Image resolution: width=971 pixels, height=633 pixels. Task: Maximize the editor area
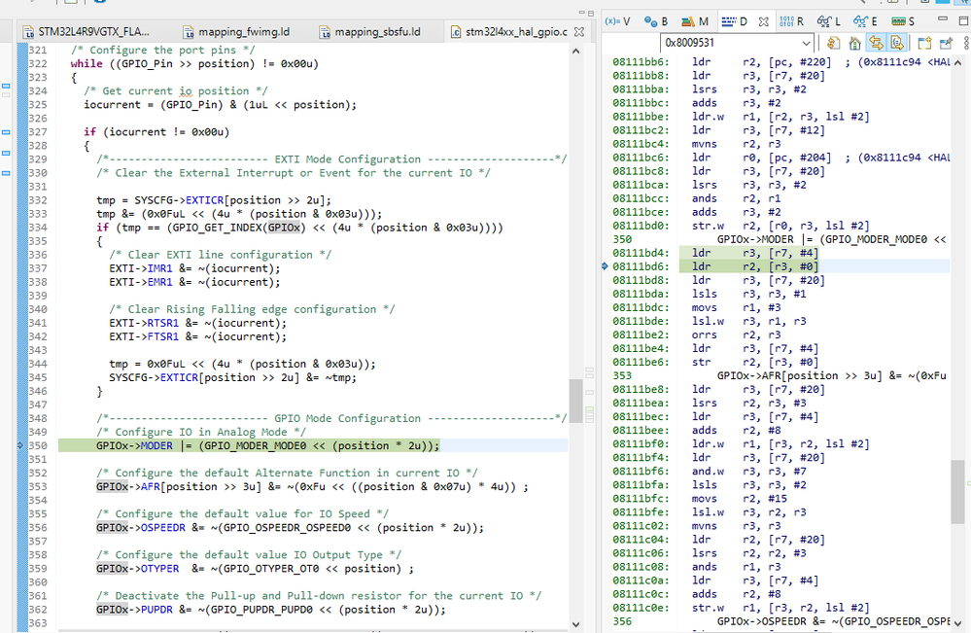591,13
